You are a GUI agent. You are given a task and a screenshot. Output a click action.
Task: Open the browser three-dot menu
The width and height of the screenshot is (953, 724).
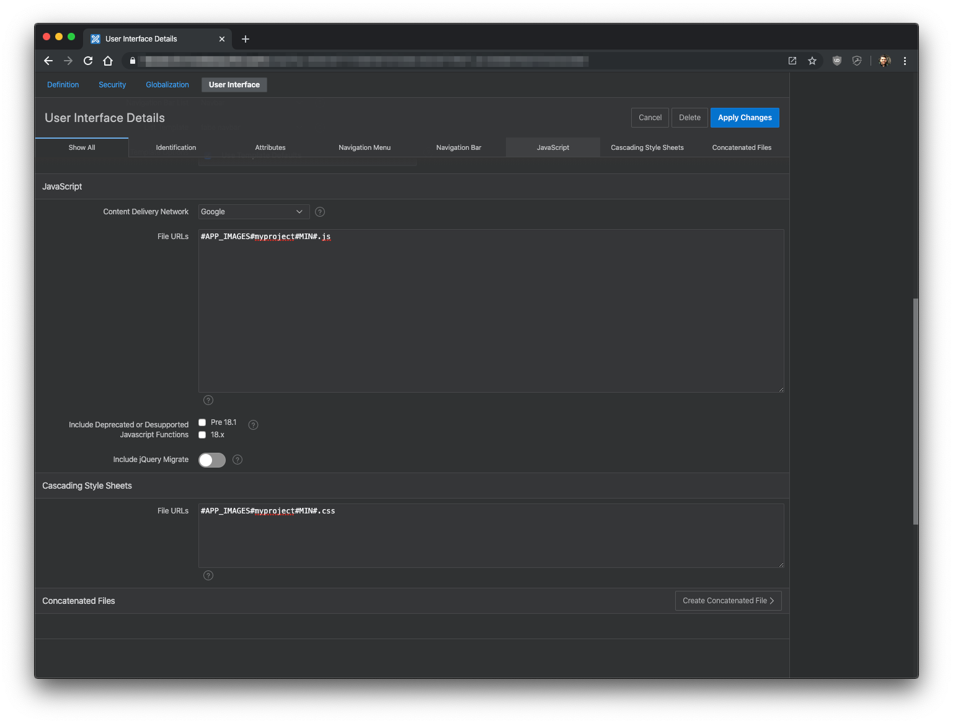point(905,61)
